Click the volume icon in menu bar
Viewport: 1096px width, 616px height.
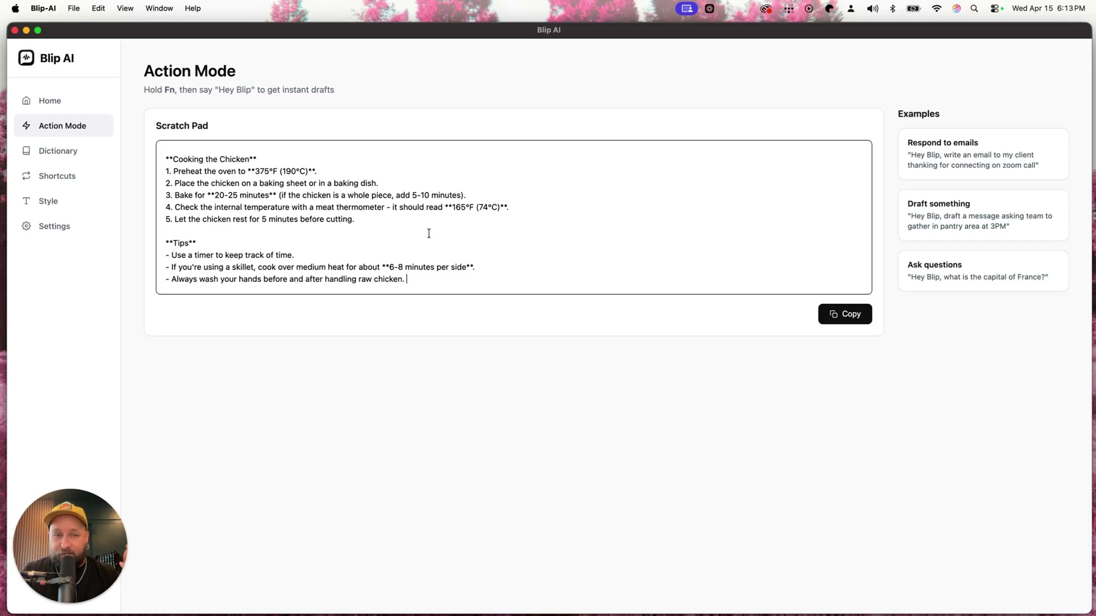pyautogui.click(x=872, y=9)
